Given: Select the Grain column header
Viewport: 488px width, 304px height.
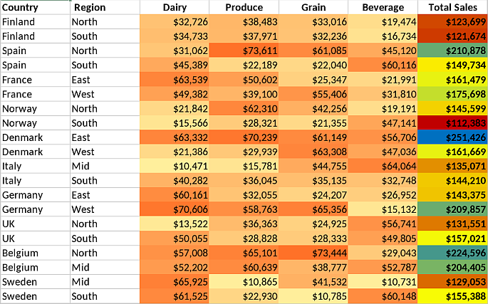Looking at the screenshot, I should 313,7.
